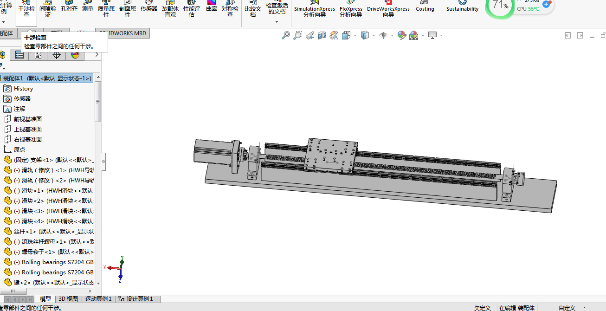Switch to the 3D 视图 tab
Viewport: 606px width, 311px height.
(x=68, y=299)
